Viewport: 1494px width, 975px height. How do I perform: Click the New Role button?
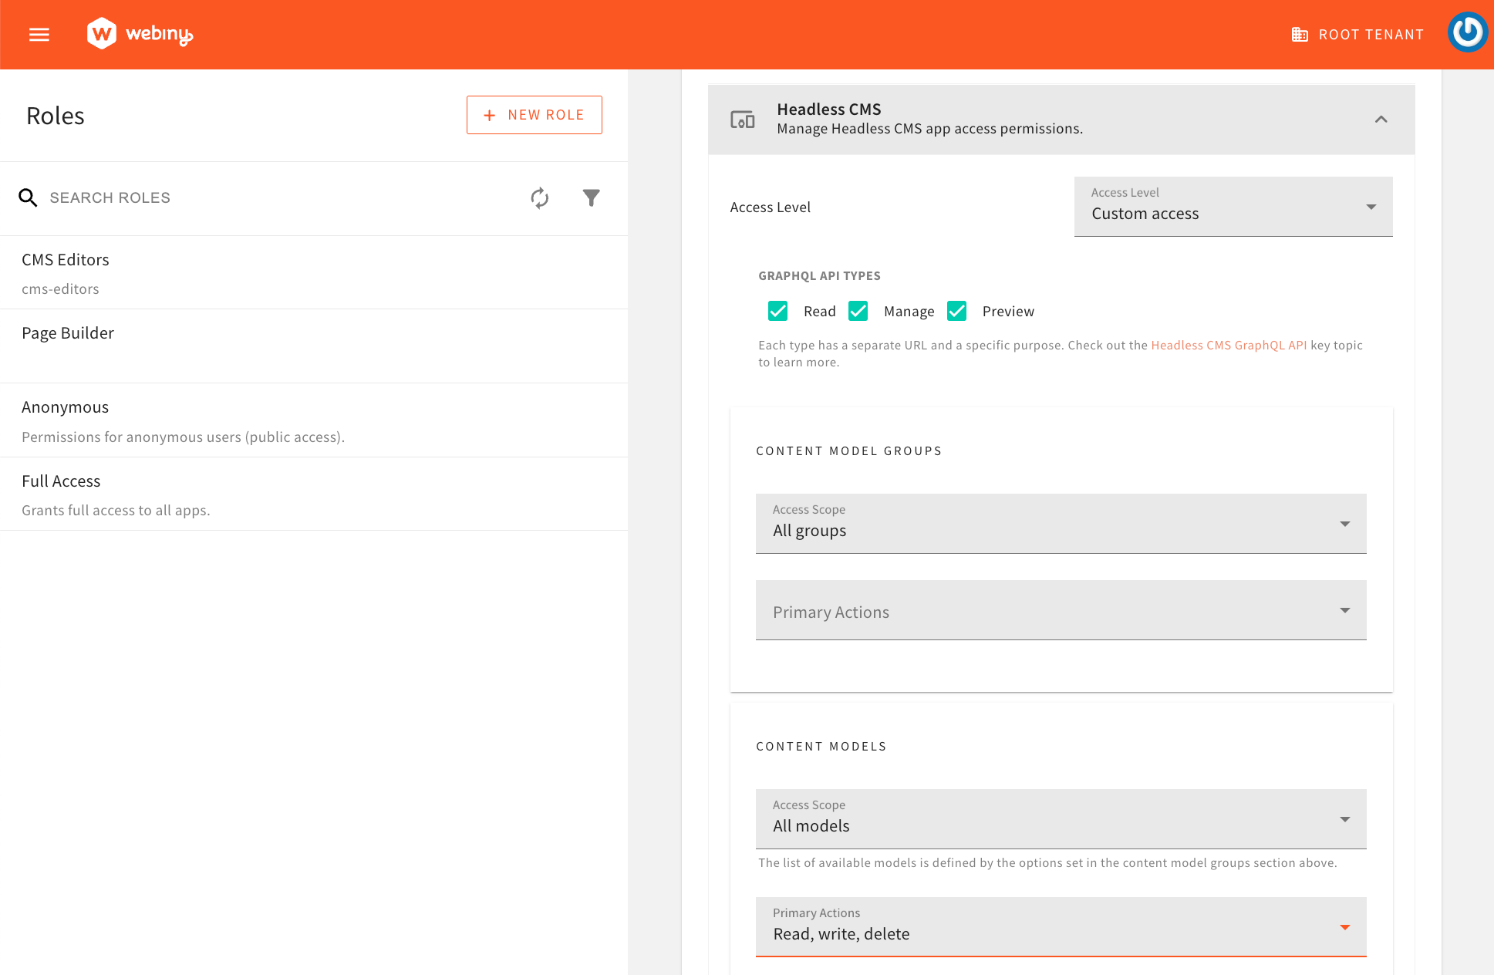click(534, 114)
